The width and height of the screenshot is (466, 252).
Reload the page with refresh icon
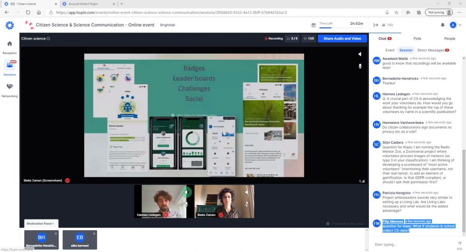click(28, 13)
